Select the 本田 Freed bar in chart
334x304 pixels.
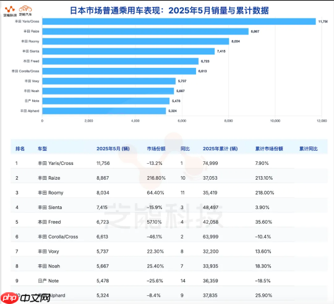point(121,61)
